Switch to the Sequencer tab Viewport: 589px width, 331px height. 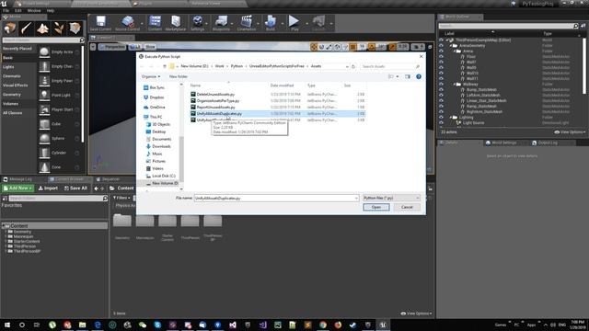(x=108, y=179)
